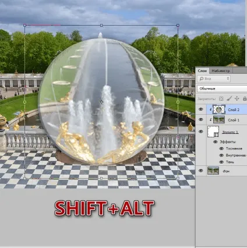The height and width of the screenshot is (248, 247).
Task: Select the Слои tab
Action: click(x=202, y=71)
